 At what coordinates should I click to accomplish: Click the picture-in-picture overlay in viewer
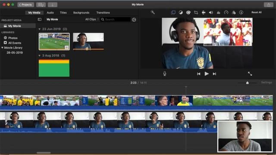click(228, 32)
